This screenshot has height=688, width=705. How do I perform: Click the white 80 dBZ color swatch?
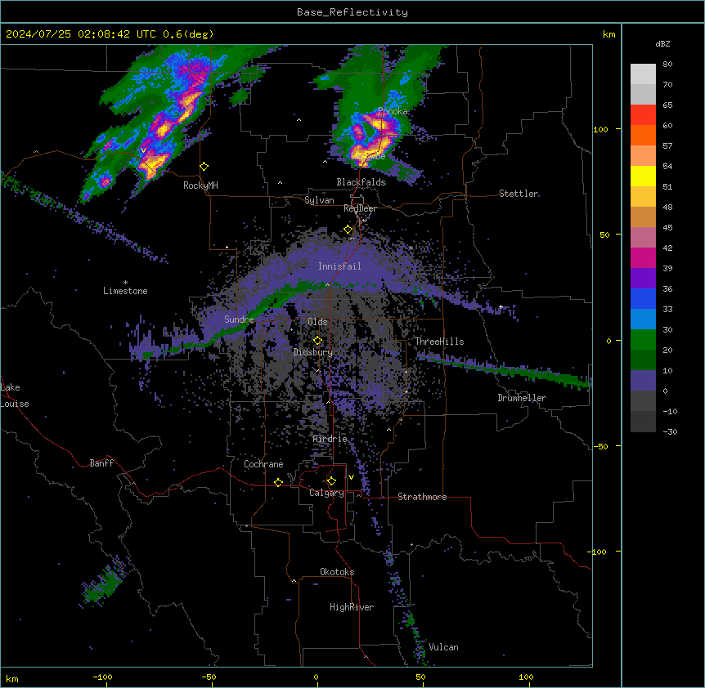(x=643, y=74)
